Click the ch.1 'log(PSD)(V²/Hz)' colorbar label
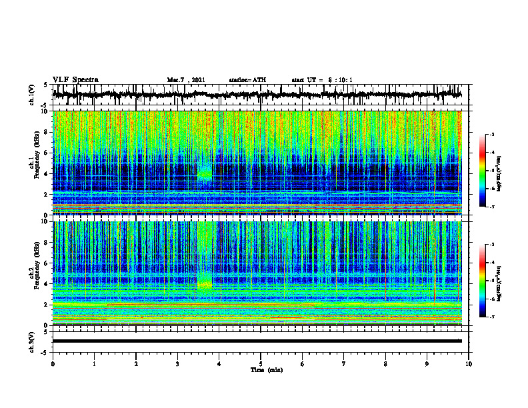This screenshot has height=408, width=528. click(x=500, y=174)
